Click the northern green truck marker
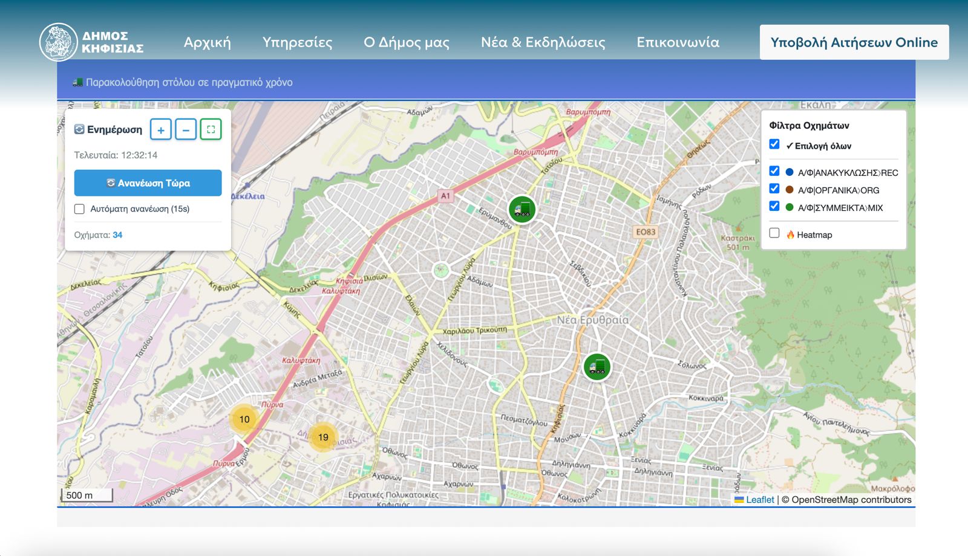 click(522, 209)
